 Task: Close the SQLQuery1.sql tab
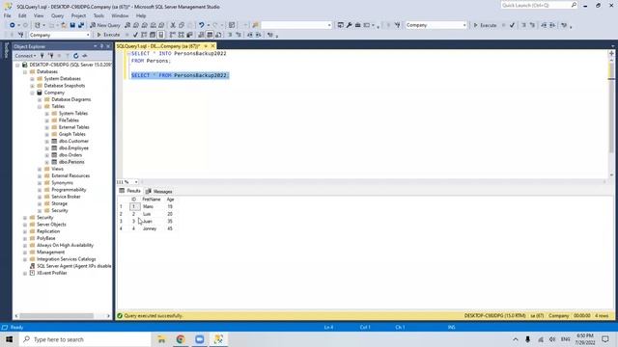(212, 46)
